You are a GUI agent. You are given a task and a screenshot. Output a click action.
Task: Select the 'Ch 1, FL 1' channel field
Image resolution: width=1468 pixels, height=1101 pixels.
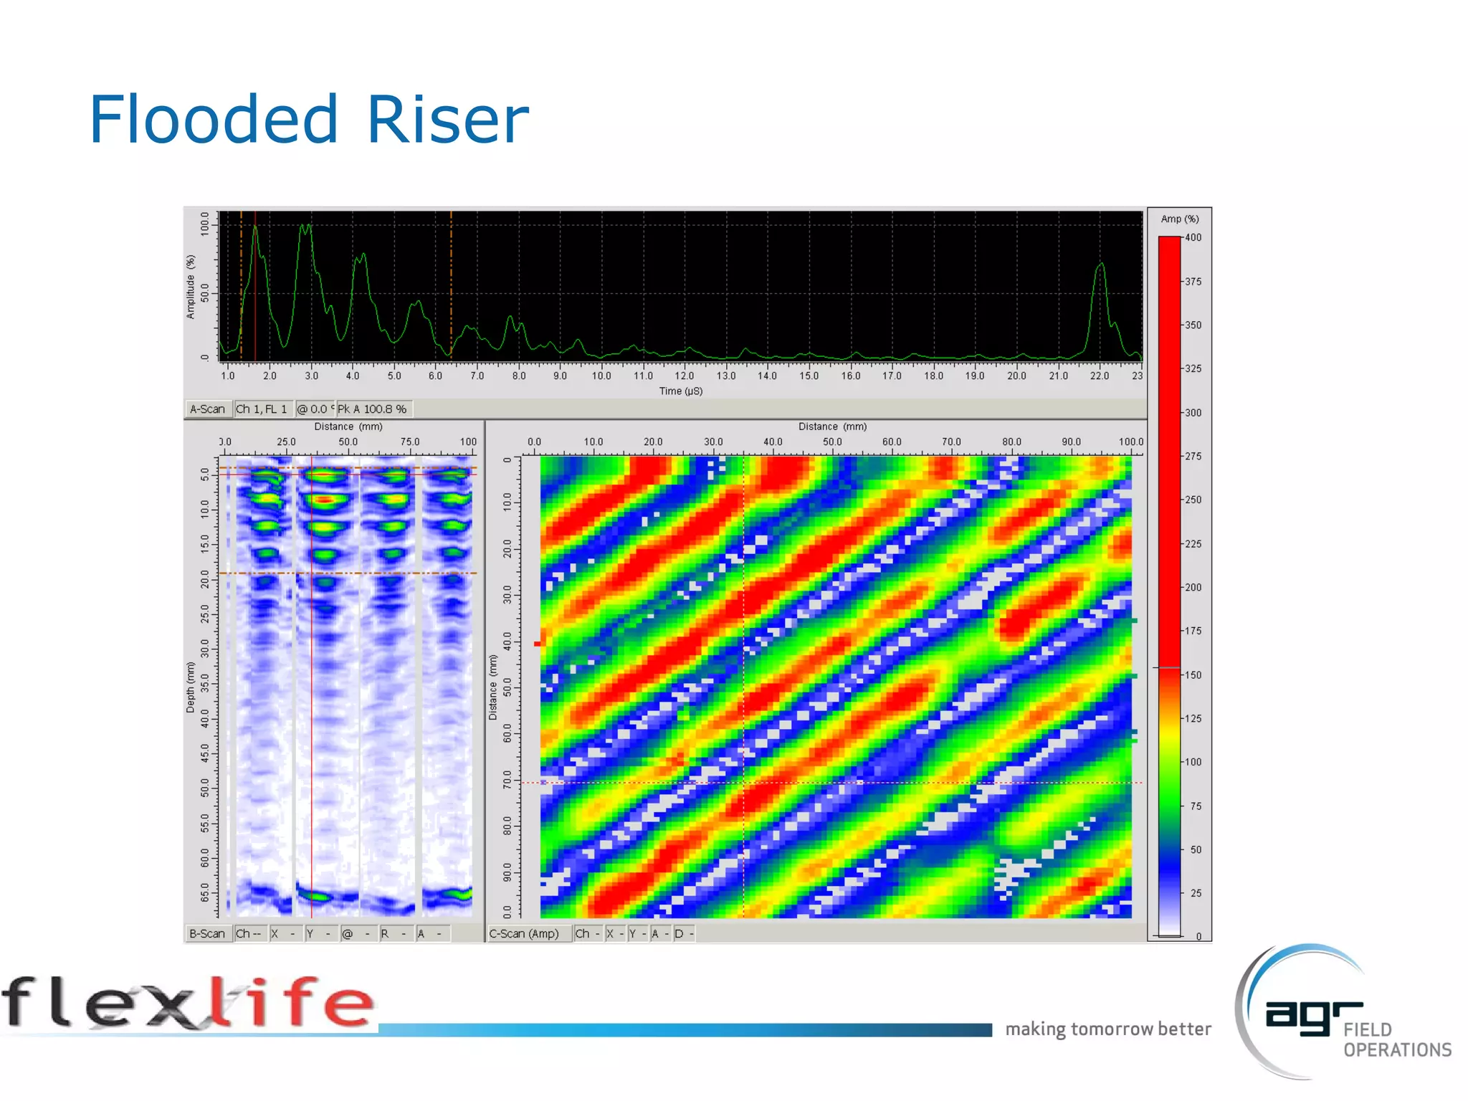[262, 409]
